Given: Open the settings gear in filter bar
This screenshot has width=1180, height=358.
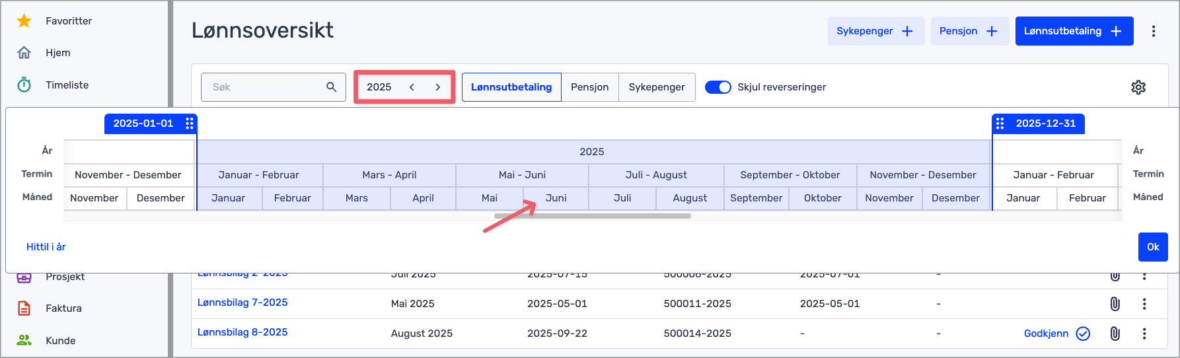Looking at the screenshot, I should point(1138,87).
